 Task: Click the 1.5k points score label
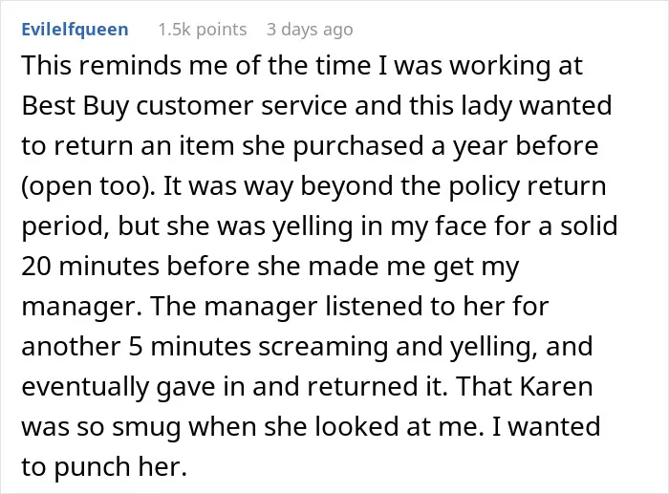point(203,30)
